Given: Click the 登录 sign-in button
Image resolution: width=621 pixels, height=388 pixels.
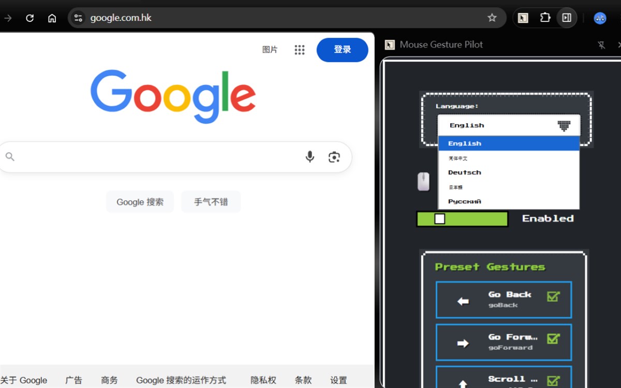Looking at the screenshot, I should tap(343, 50).
